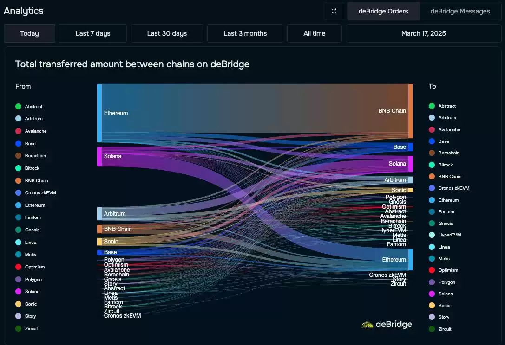Select the Sonic source node in the Sankey chart
The width and height of the screenshot is (505, 345).
99,242
